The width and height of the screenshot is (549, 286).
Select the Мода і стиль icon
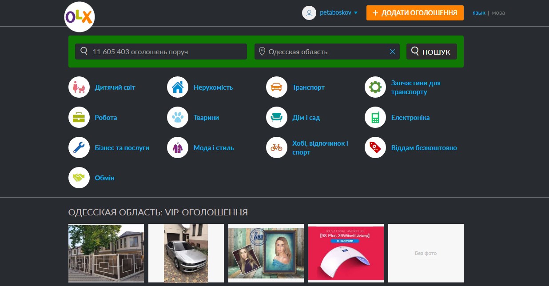click(178, 147)
